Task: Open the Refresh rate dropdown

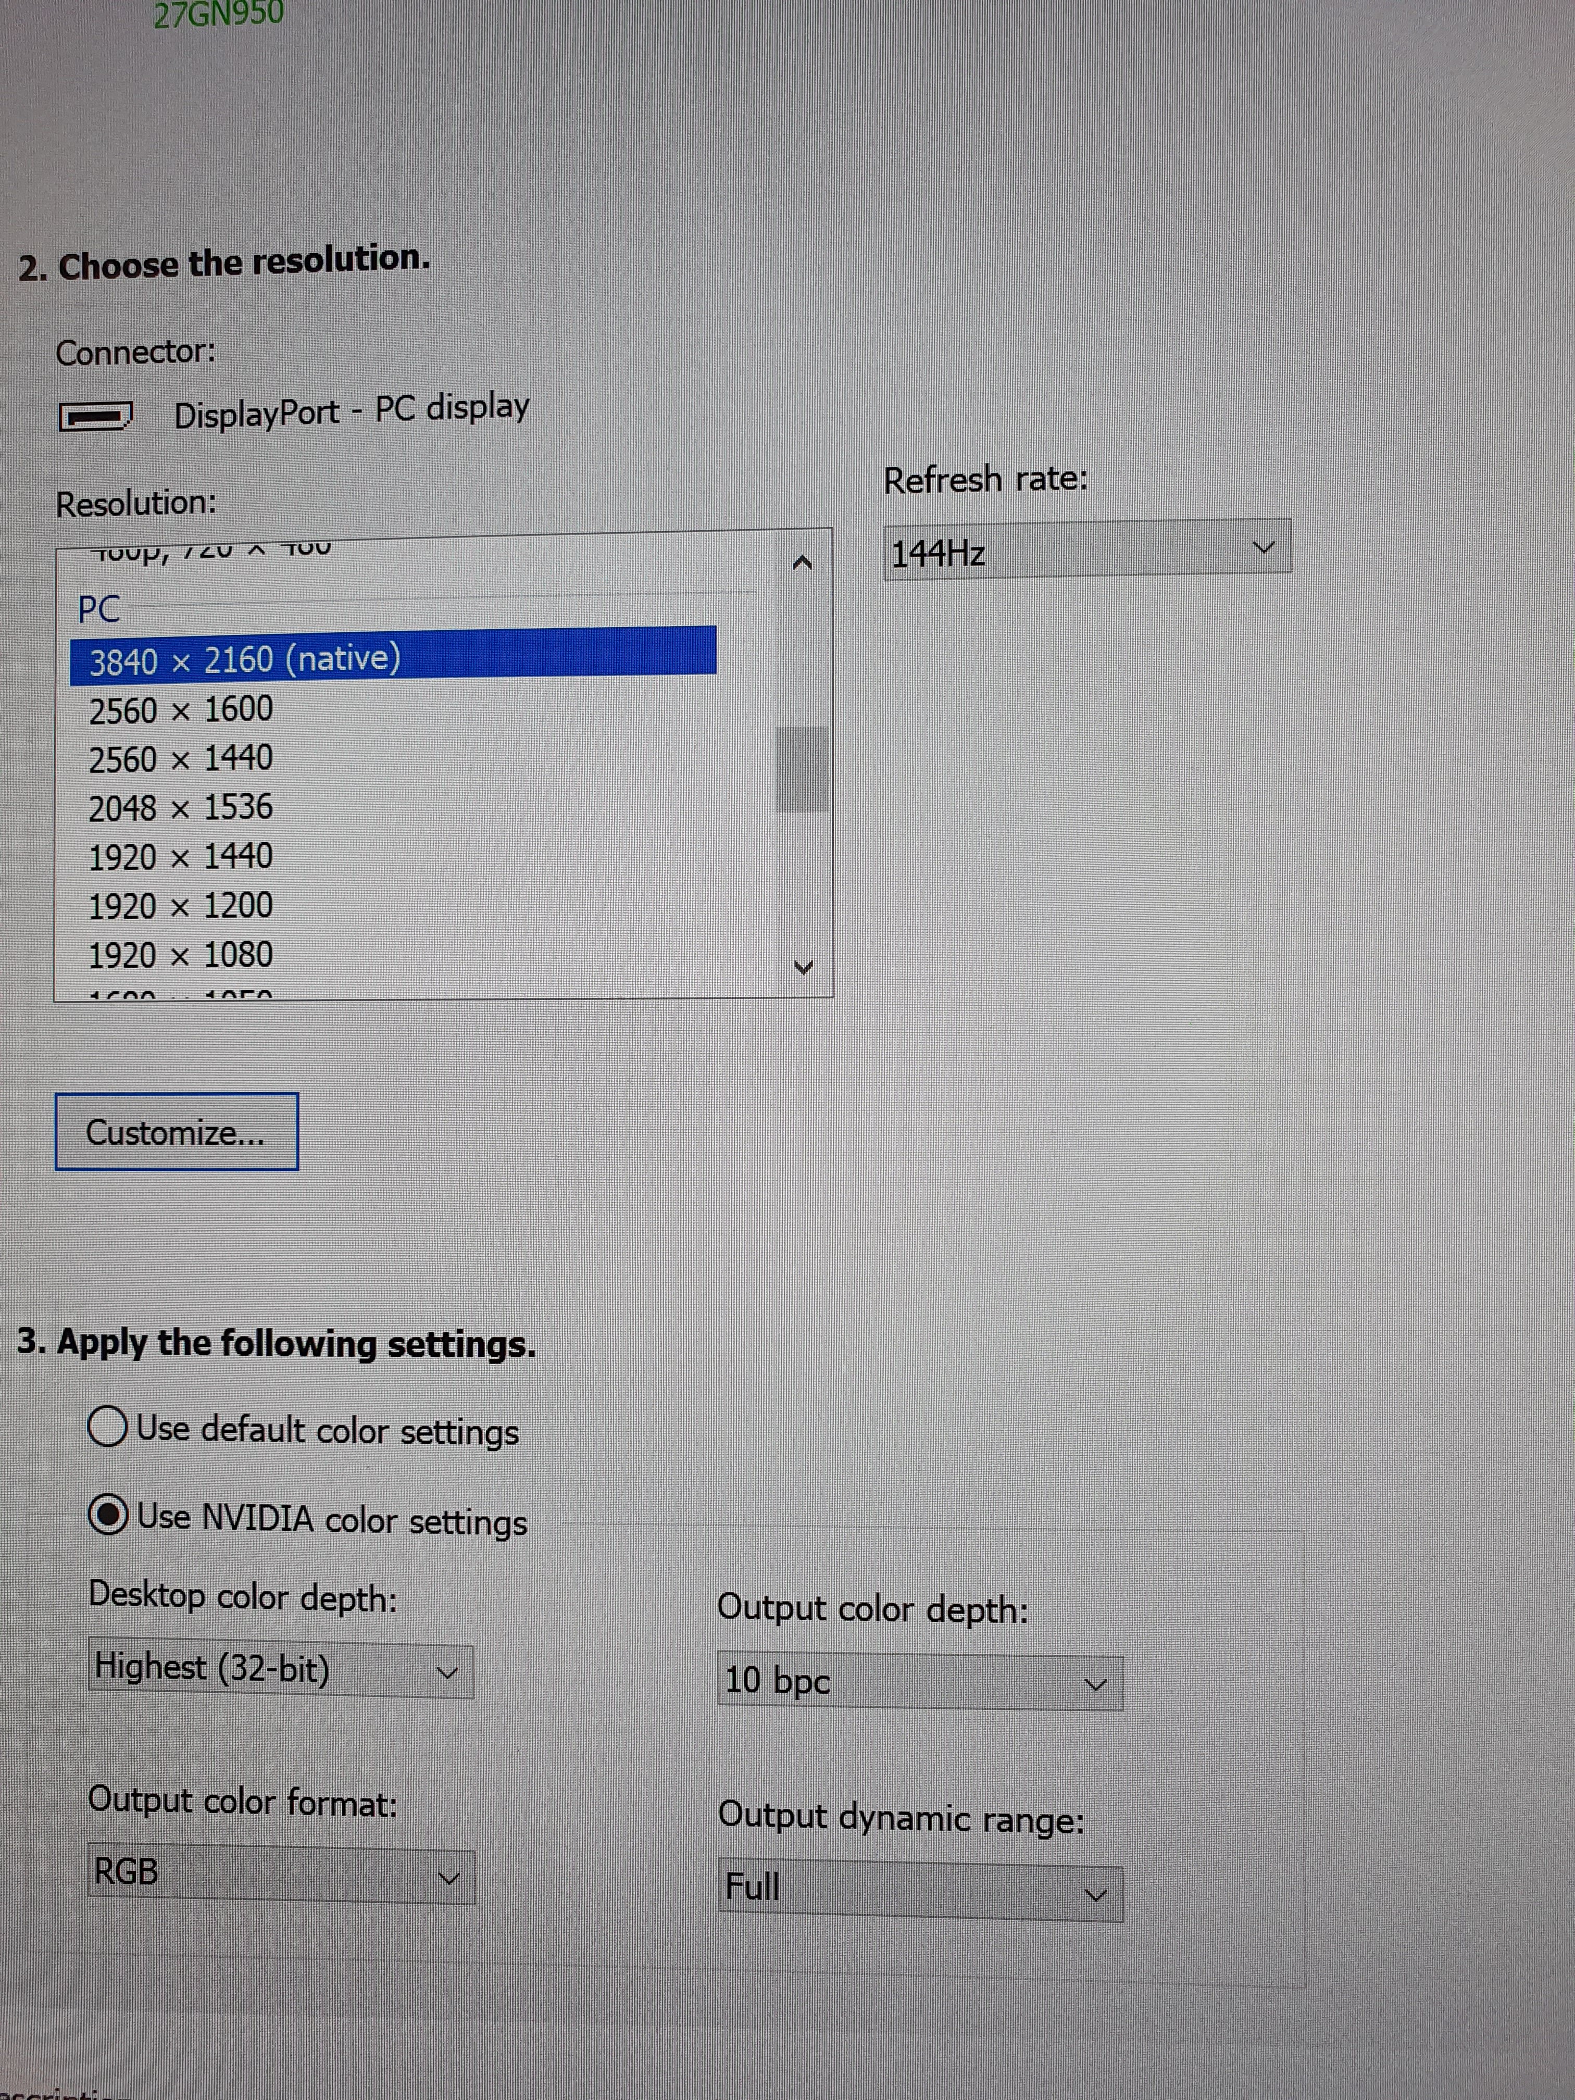Action: (x=1087, y=548)
